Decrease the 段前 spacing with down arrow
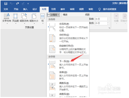This screenshot has height=98, width=129. (x=108, y=20)
